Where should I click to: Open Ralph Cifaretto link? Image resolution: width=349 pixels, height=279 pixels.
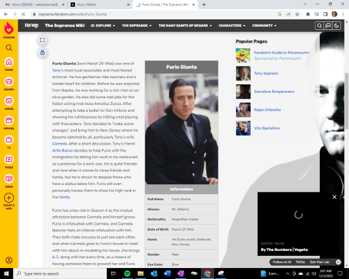(267, 110)
